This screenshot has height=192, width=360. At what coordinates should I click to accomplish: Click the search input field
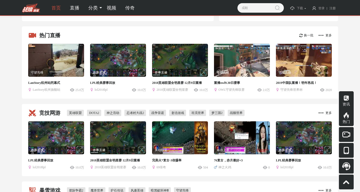click(257, 8)
